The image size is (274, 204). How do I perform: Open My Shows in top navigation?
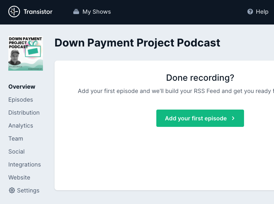(92, 12)
